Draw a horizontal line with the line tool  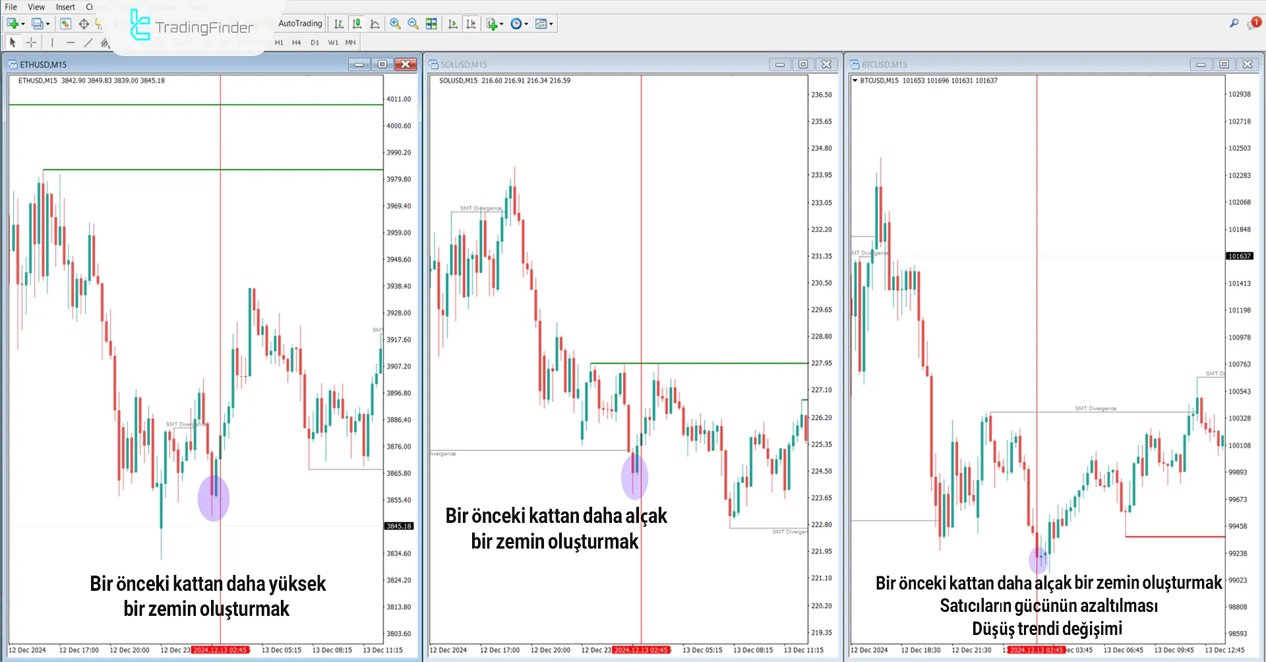70,43
